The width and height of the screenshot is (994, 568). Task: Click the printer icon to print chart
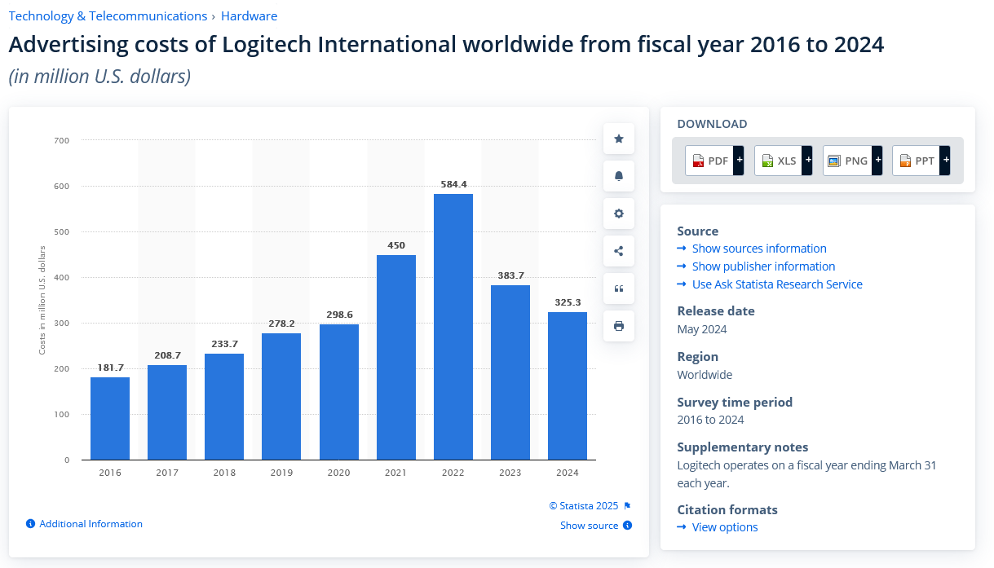(619, 326)
